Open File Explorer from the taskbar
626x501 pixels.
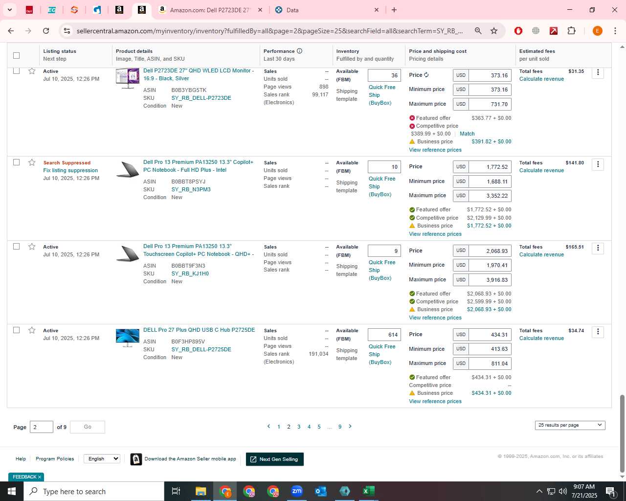201,491
